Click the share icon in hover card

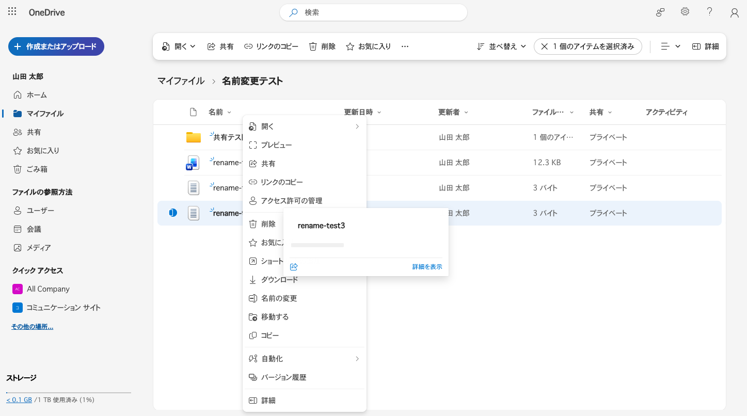[x=294, y=267]
